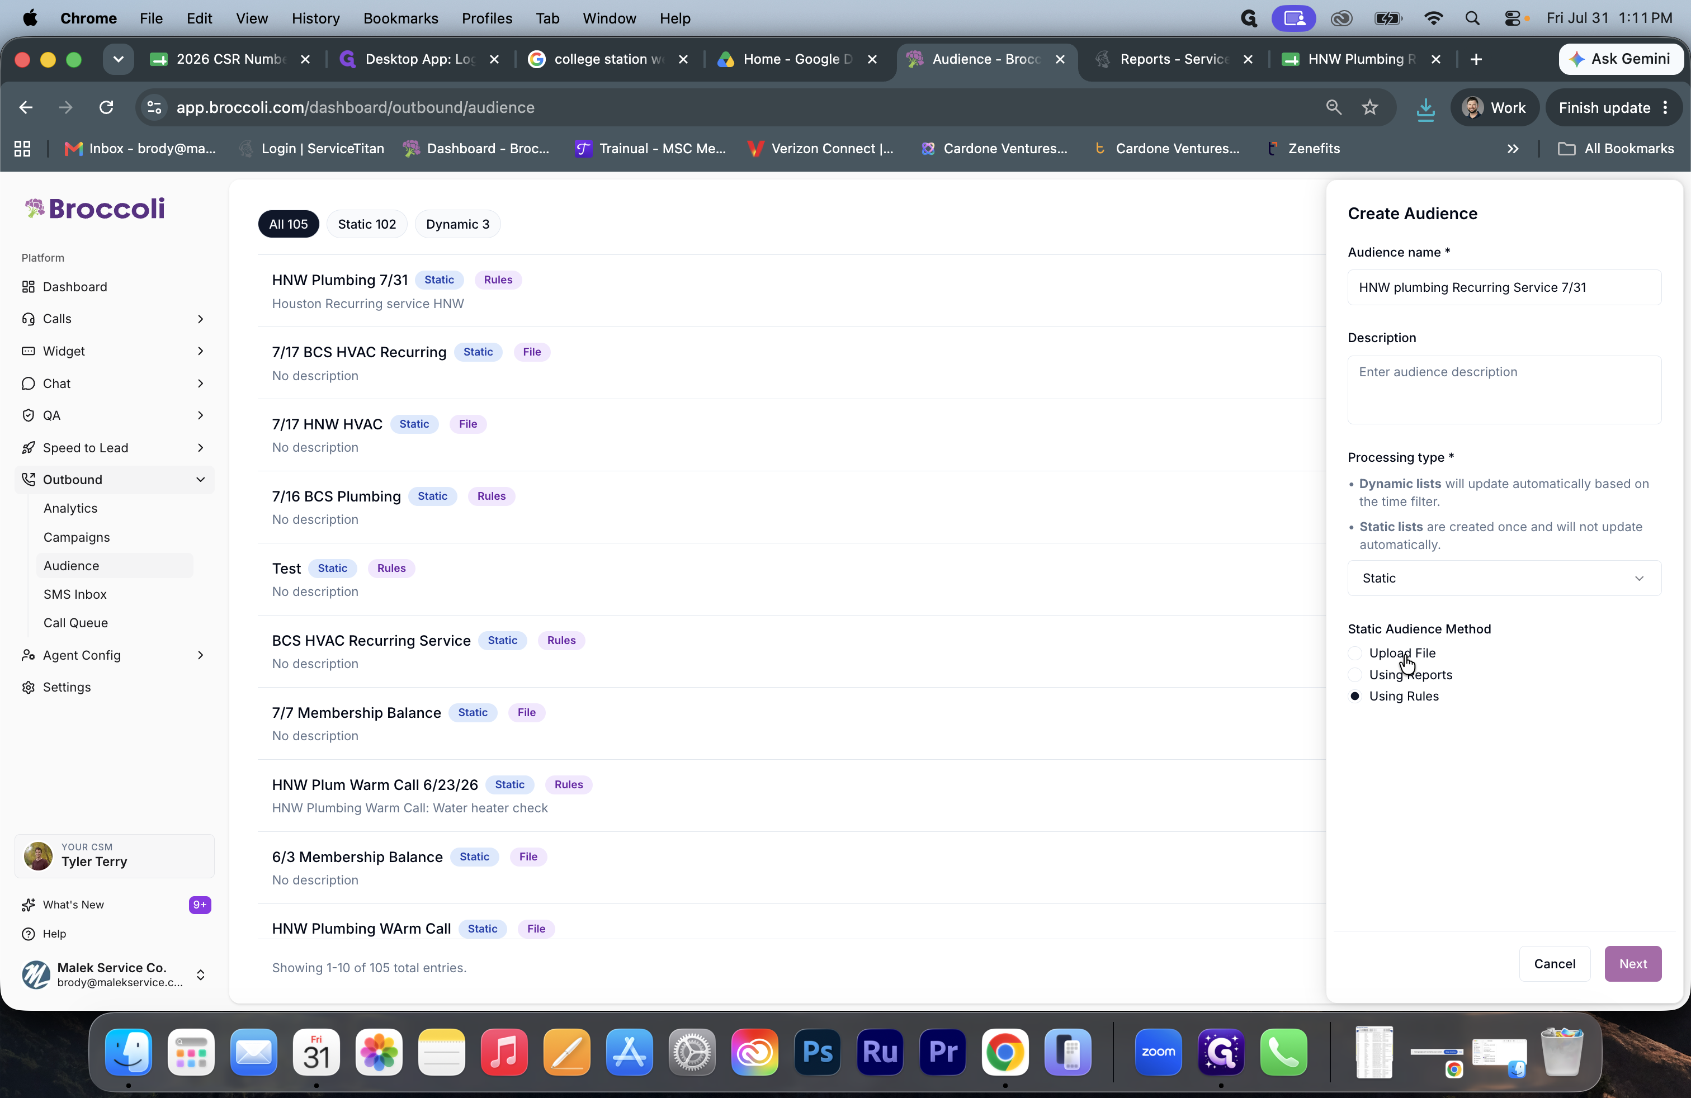
Task: Click the Finish update button
Action: coord(1613,107)
